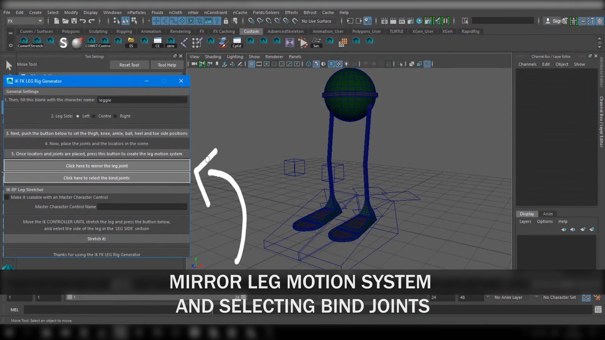
Task: Click the create leg motion system button
Action: 97,154
